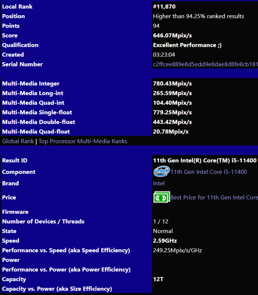The width and height of the screenshot is (258, 295).
Task: Click the 'State' row label
Action: pyautogui.click(x=9, y=231)
